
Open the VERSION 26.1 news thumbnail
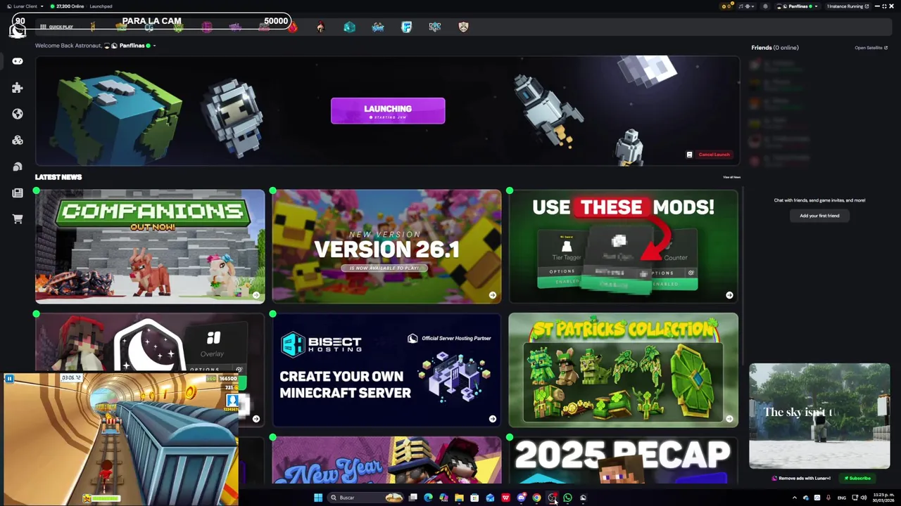tap(386, 246)
